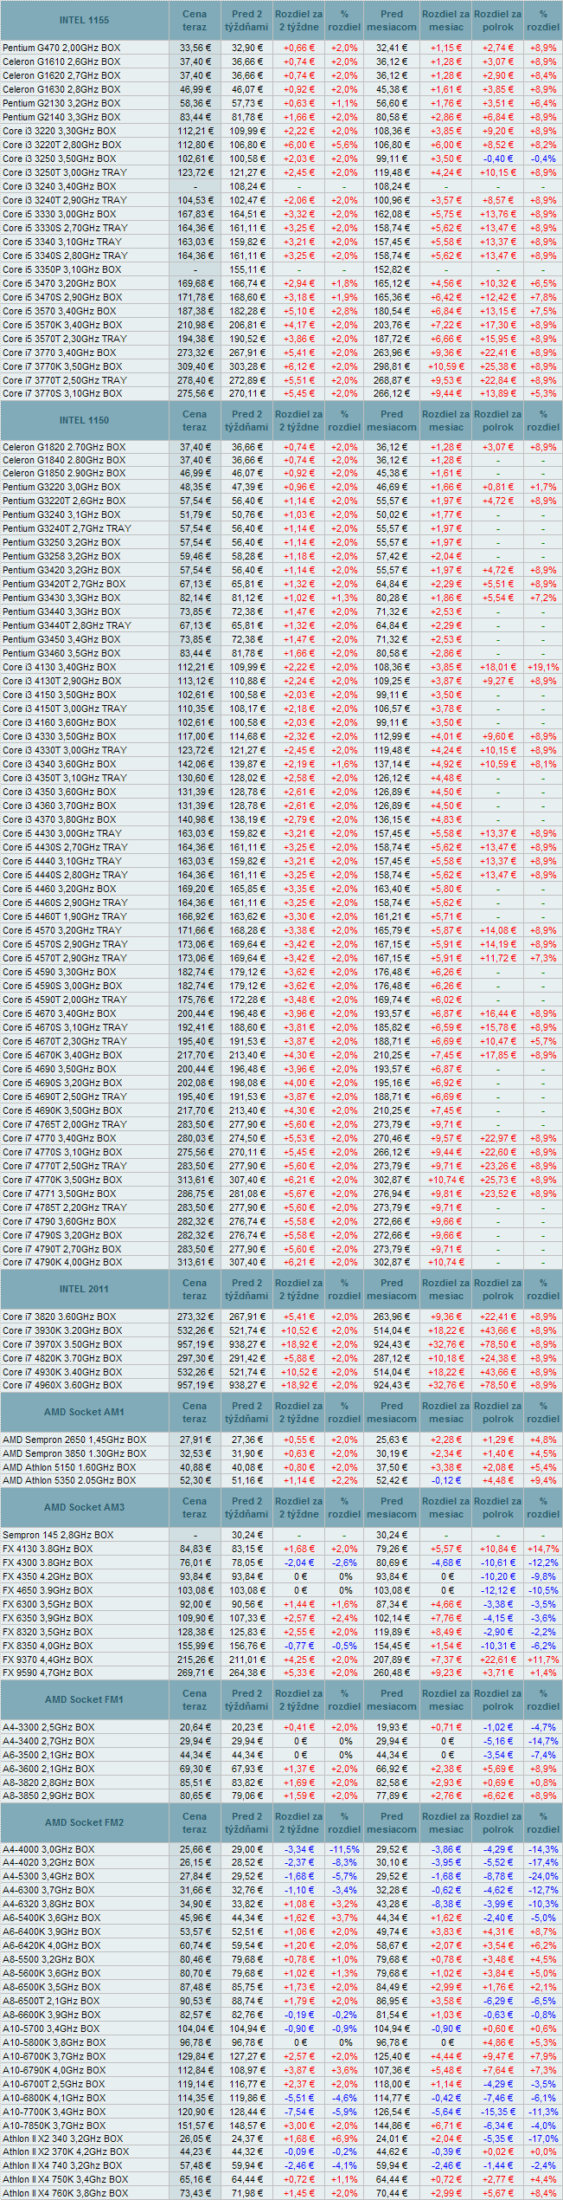Select FX 8350 4,0GHz BOX

pos(48,1646)
